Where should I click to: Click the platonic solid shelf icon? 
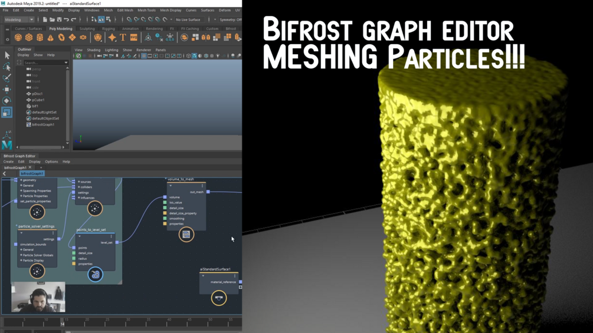coord(98,37)
